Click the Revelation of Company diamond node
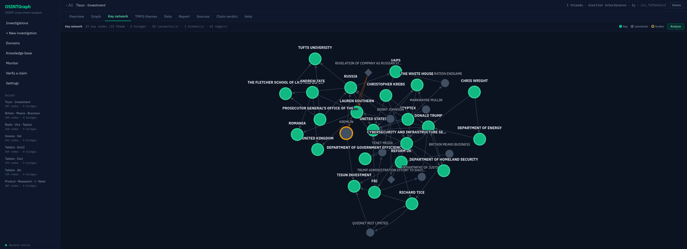 [368, 73]
